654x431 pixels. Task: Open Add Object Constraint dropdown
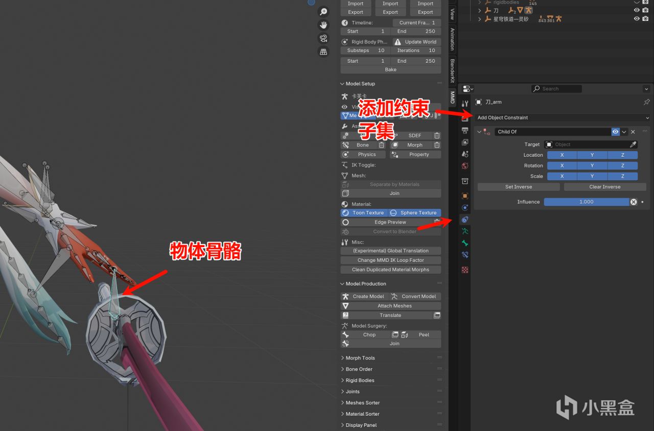pyautogui.click(x=562, y=117)
